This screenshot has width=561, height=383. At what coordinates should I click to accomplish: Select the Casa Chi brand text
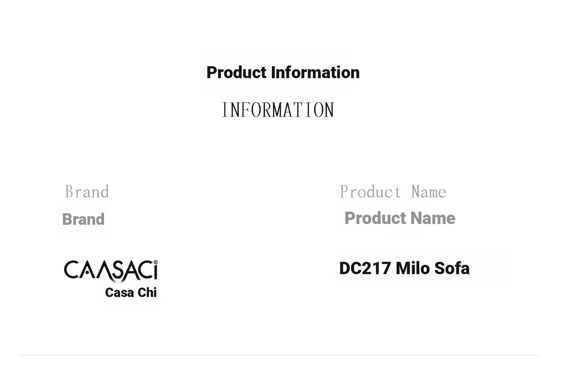[131, 292]
